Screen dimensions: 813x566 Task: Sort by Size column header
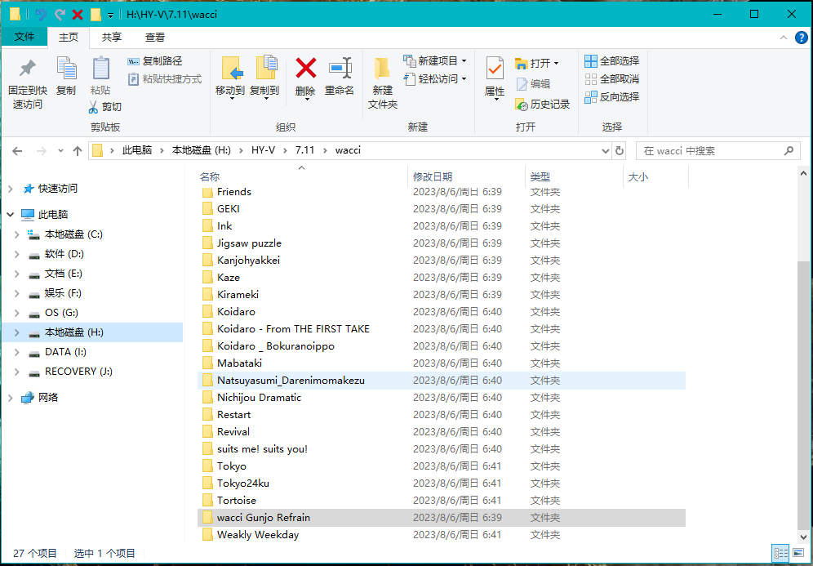click(x=656, y=177)
